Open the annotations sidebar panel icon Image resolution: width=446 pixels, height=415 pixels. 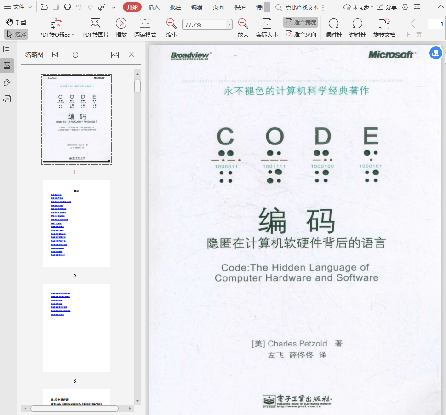click(x=7, y=82)
